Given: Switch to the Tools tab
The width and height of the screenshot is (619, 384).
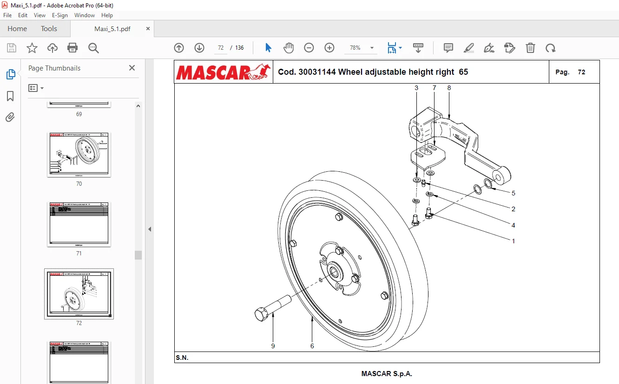Looking at the screenshot, I should click(49, 29).
